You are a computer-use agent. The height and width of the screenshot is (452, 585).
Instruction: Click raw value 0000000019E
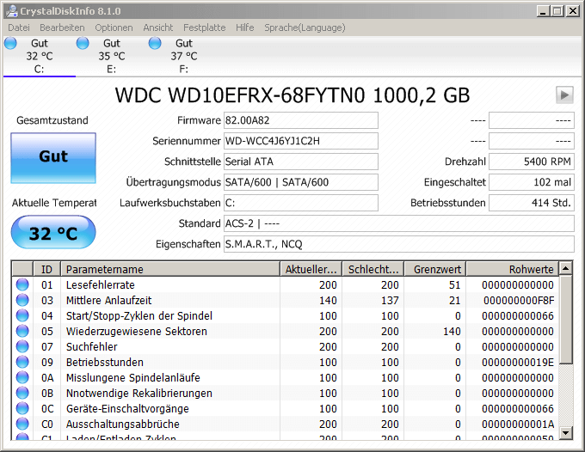(x=518, y=362)
